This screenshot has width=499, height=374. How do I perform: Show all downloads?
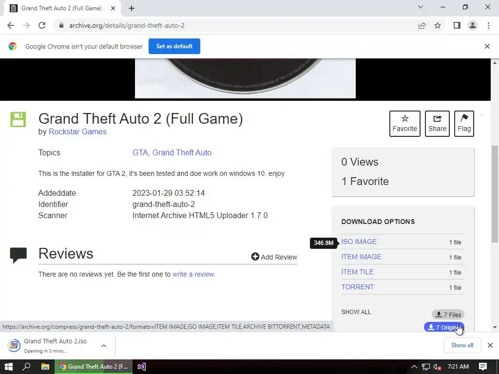462,345
